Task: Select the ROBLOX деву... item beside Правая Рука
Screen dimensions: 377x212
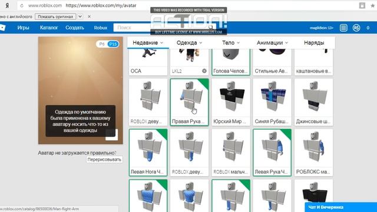Action: (148, 102)
